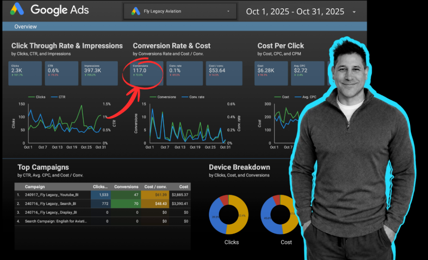The image size is (428, 260).
Task: Select the Search Campaign: English for Aviati... row
Action: tap(103, 221)
